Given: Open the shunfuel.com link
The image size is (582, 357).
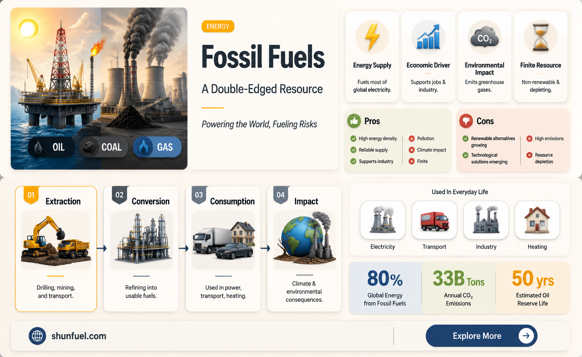Looking at the screenshot, I should tap(79, 336).
